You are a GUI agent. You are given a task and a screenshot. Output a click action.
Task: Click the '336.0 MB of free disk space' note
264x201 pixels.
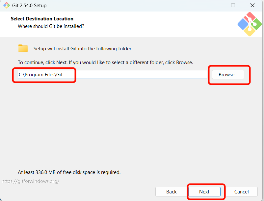[69, 172]
